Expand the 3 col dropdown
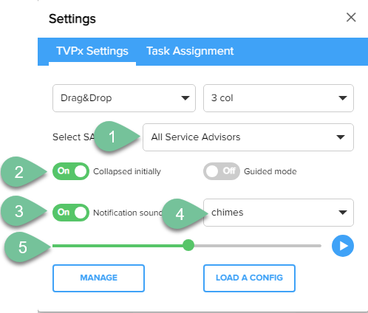The height and width of the screenshot is (313, 368). [x=279, y=98]
